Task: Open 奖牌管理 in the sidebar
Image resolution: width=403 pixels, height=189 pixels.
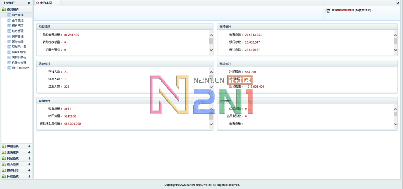Action: (x=18, y=36)
